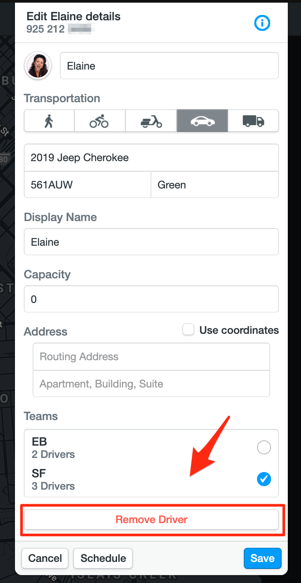Click the license plate 561AUW field
301x583 pixels.
(x=88, y=184)
